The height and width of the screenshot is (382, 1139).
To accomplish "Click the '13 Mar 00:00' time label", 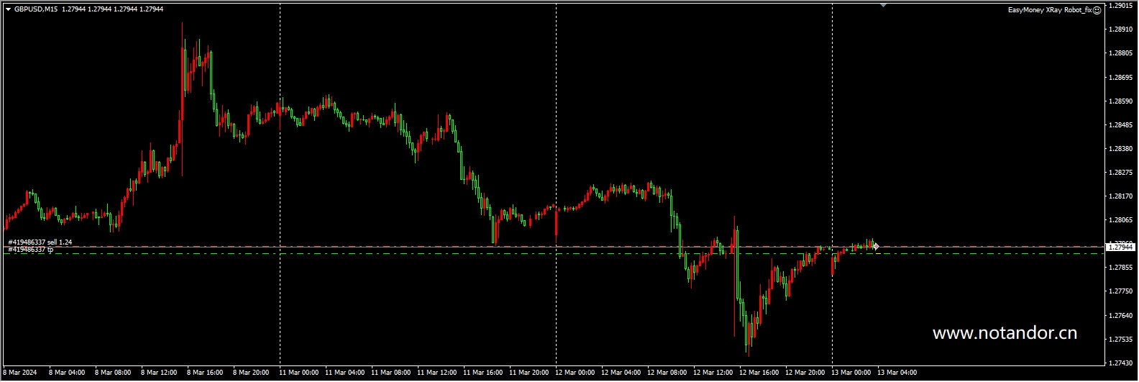I will 851,373.
